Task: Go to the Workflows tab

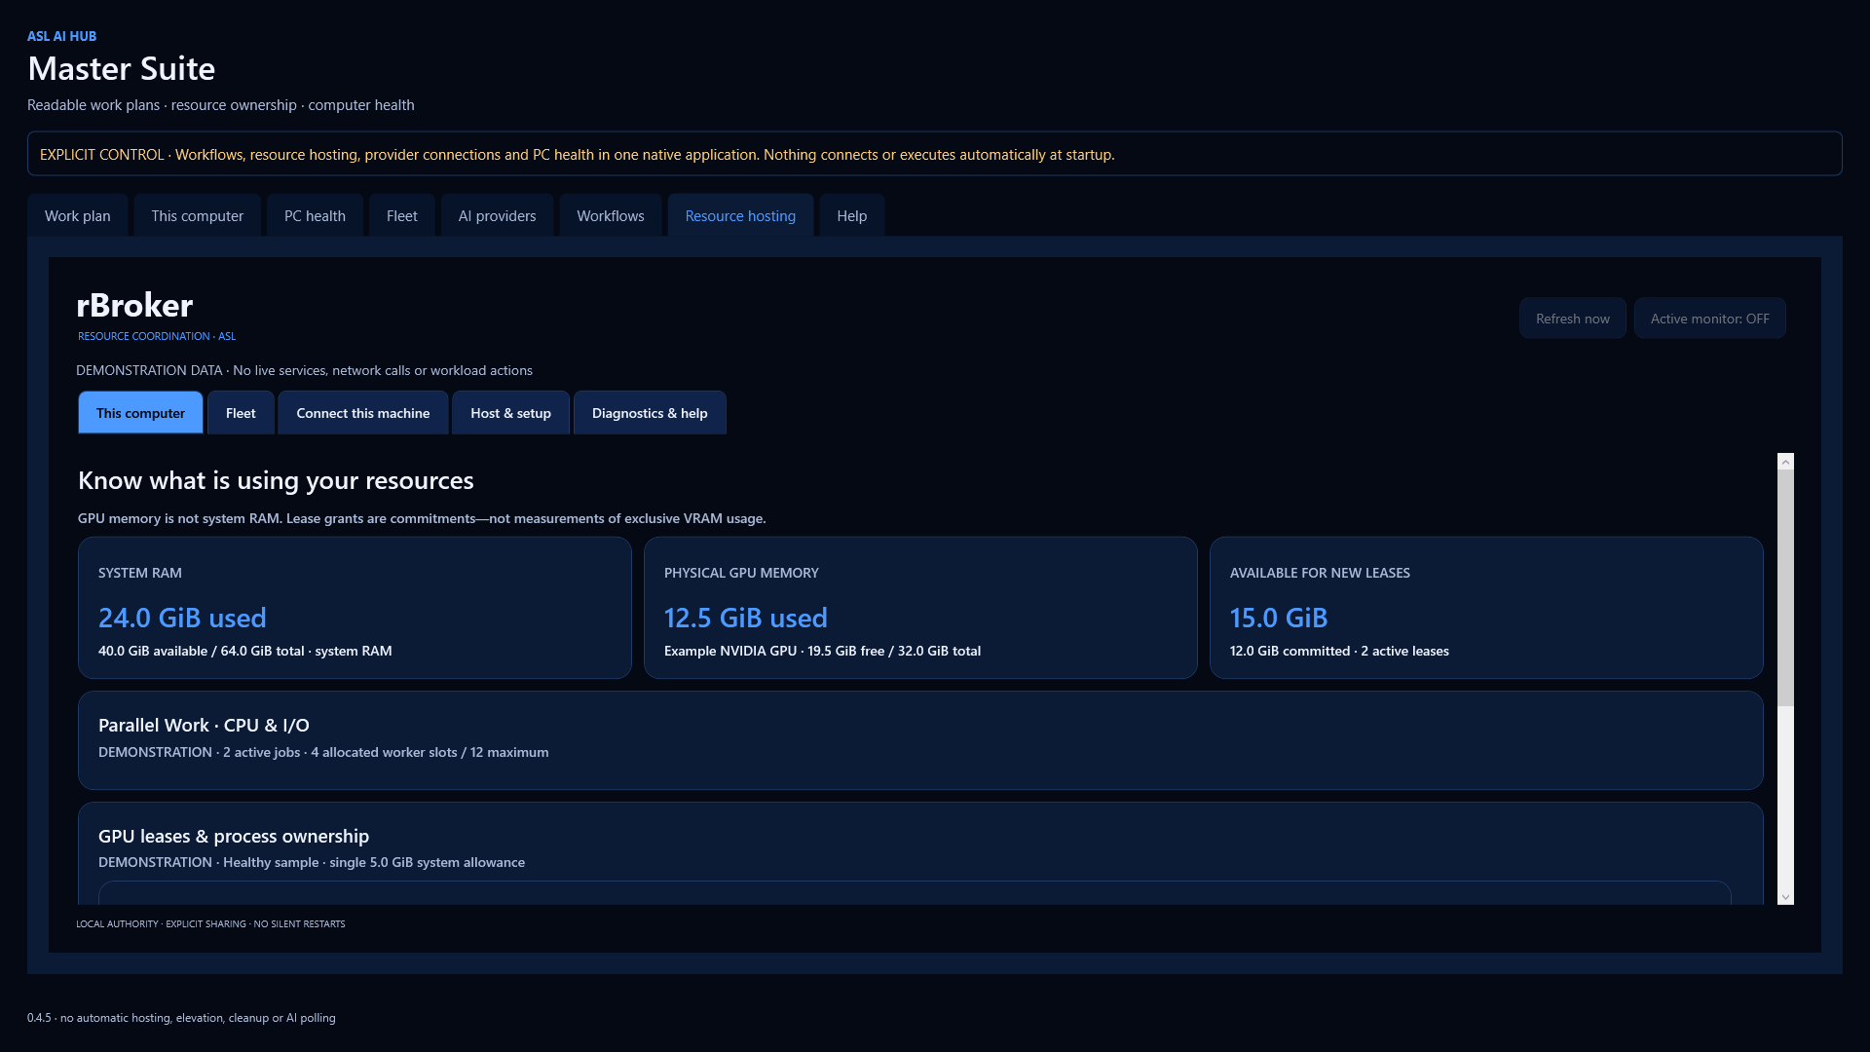Action: click(x=611, y=215)
